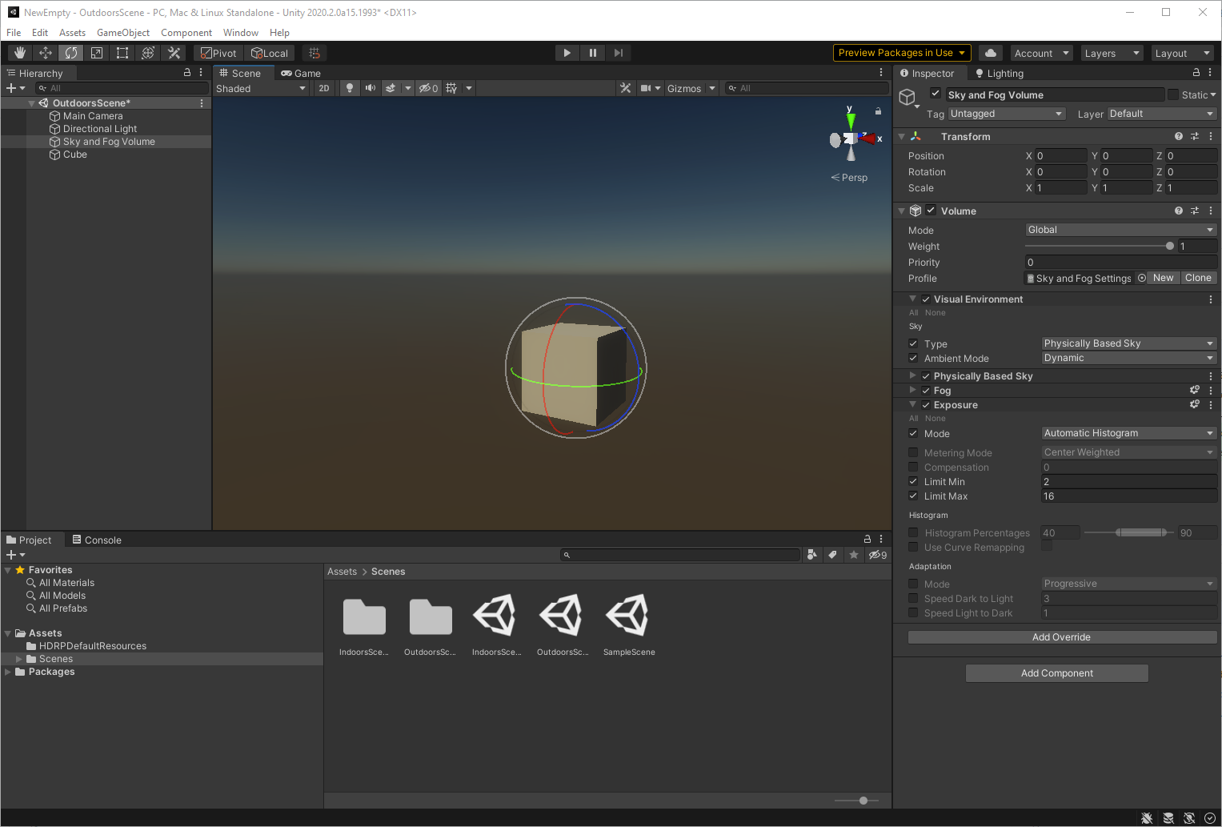Start Play mode
Viewport: 1222px width, 827px height.
click(567, 53)
